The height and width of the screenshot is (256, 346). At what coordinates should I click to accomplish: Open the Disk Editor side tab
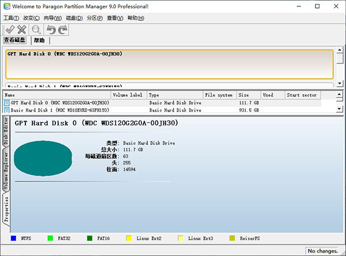[x=6, y=131]
